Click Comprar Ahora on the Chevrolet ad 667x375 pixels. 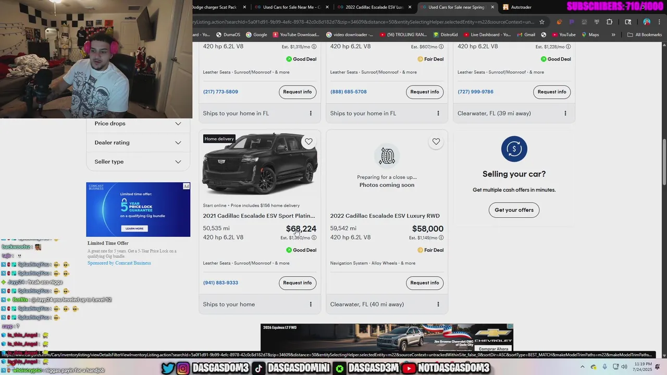[493, 349]
